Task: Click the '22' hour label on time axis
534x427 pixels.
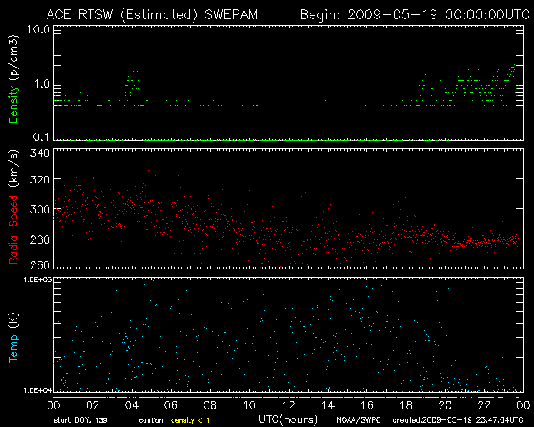Action: 484,405
